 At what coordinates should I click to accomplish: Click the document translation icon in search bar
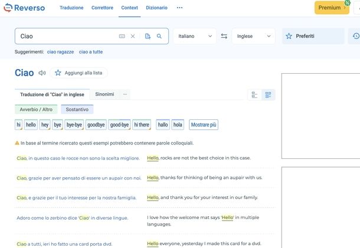tap(148, 36)
